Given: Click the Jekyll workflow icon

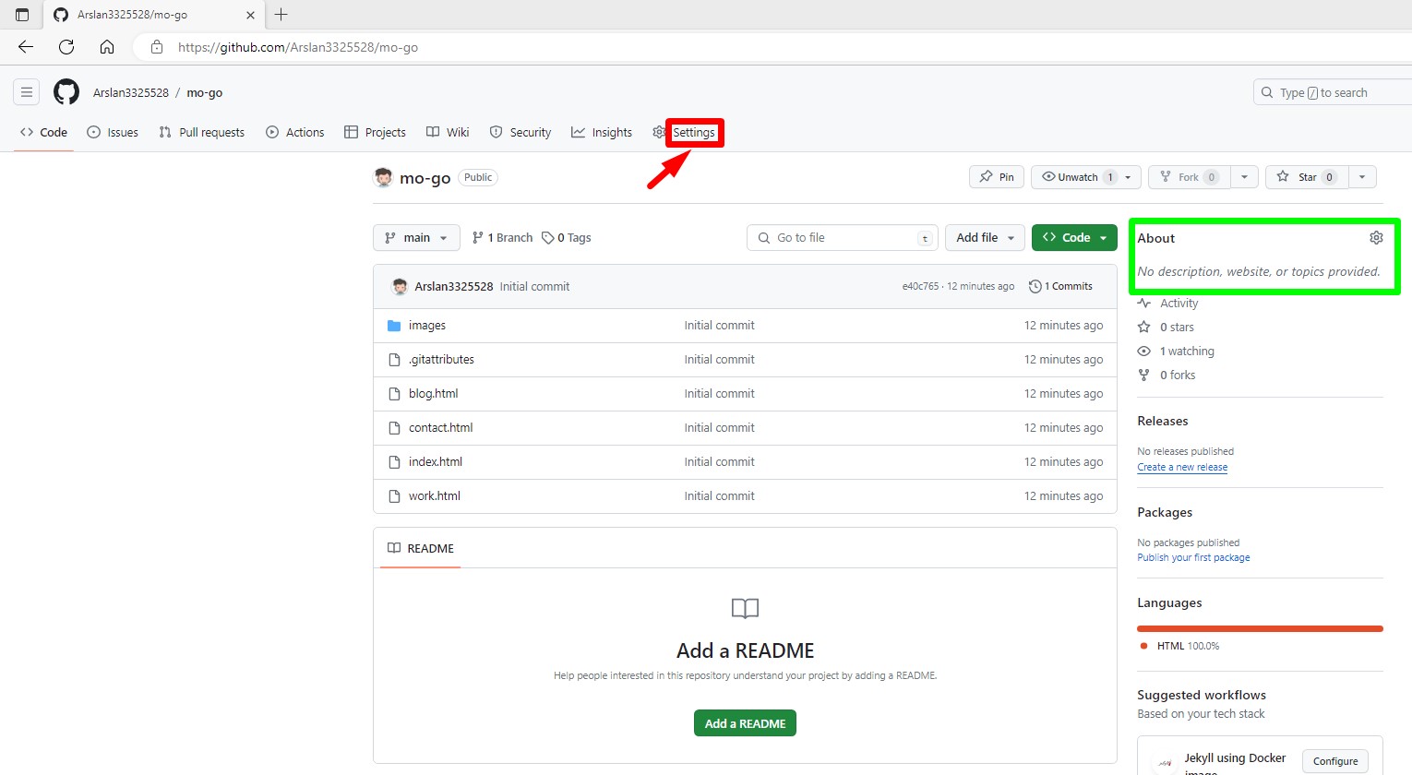Looking at the screenshot, I should pyautogui.click(x=1165, y=762).
